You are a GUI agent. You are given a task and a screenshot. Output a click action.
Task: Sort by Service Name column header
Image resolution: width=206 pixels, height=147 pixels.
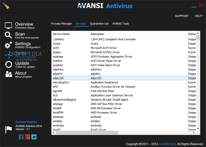70,34
